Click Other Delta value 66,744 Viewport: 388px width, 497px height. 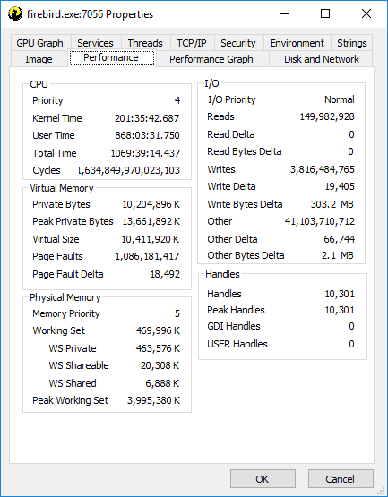339,239
